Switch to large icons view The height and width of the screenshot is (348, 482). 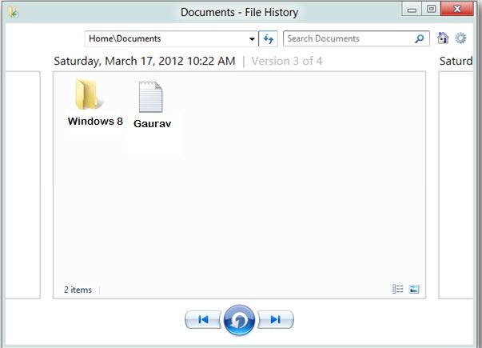(x=414, y=289)
